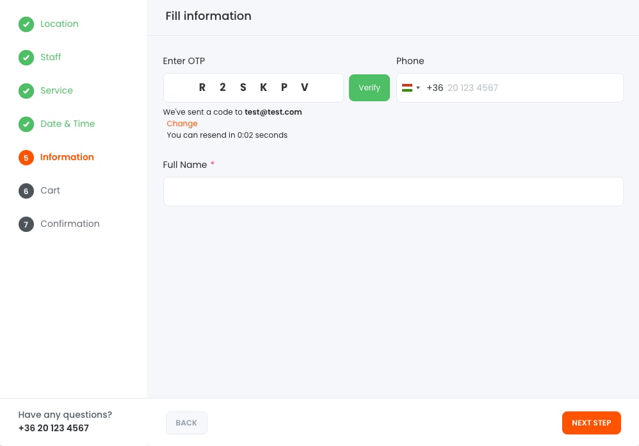
Task: Click the Staff step checkmark icon
Action: [26, 58]
